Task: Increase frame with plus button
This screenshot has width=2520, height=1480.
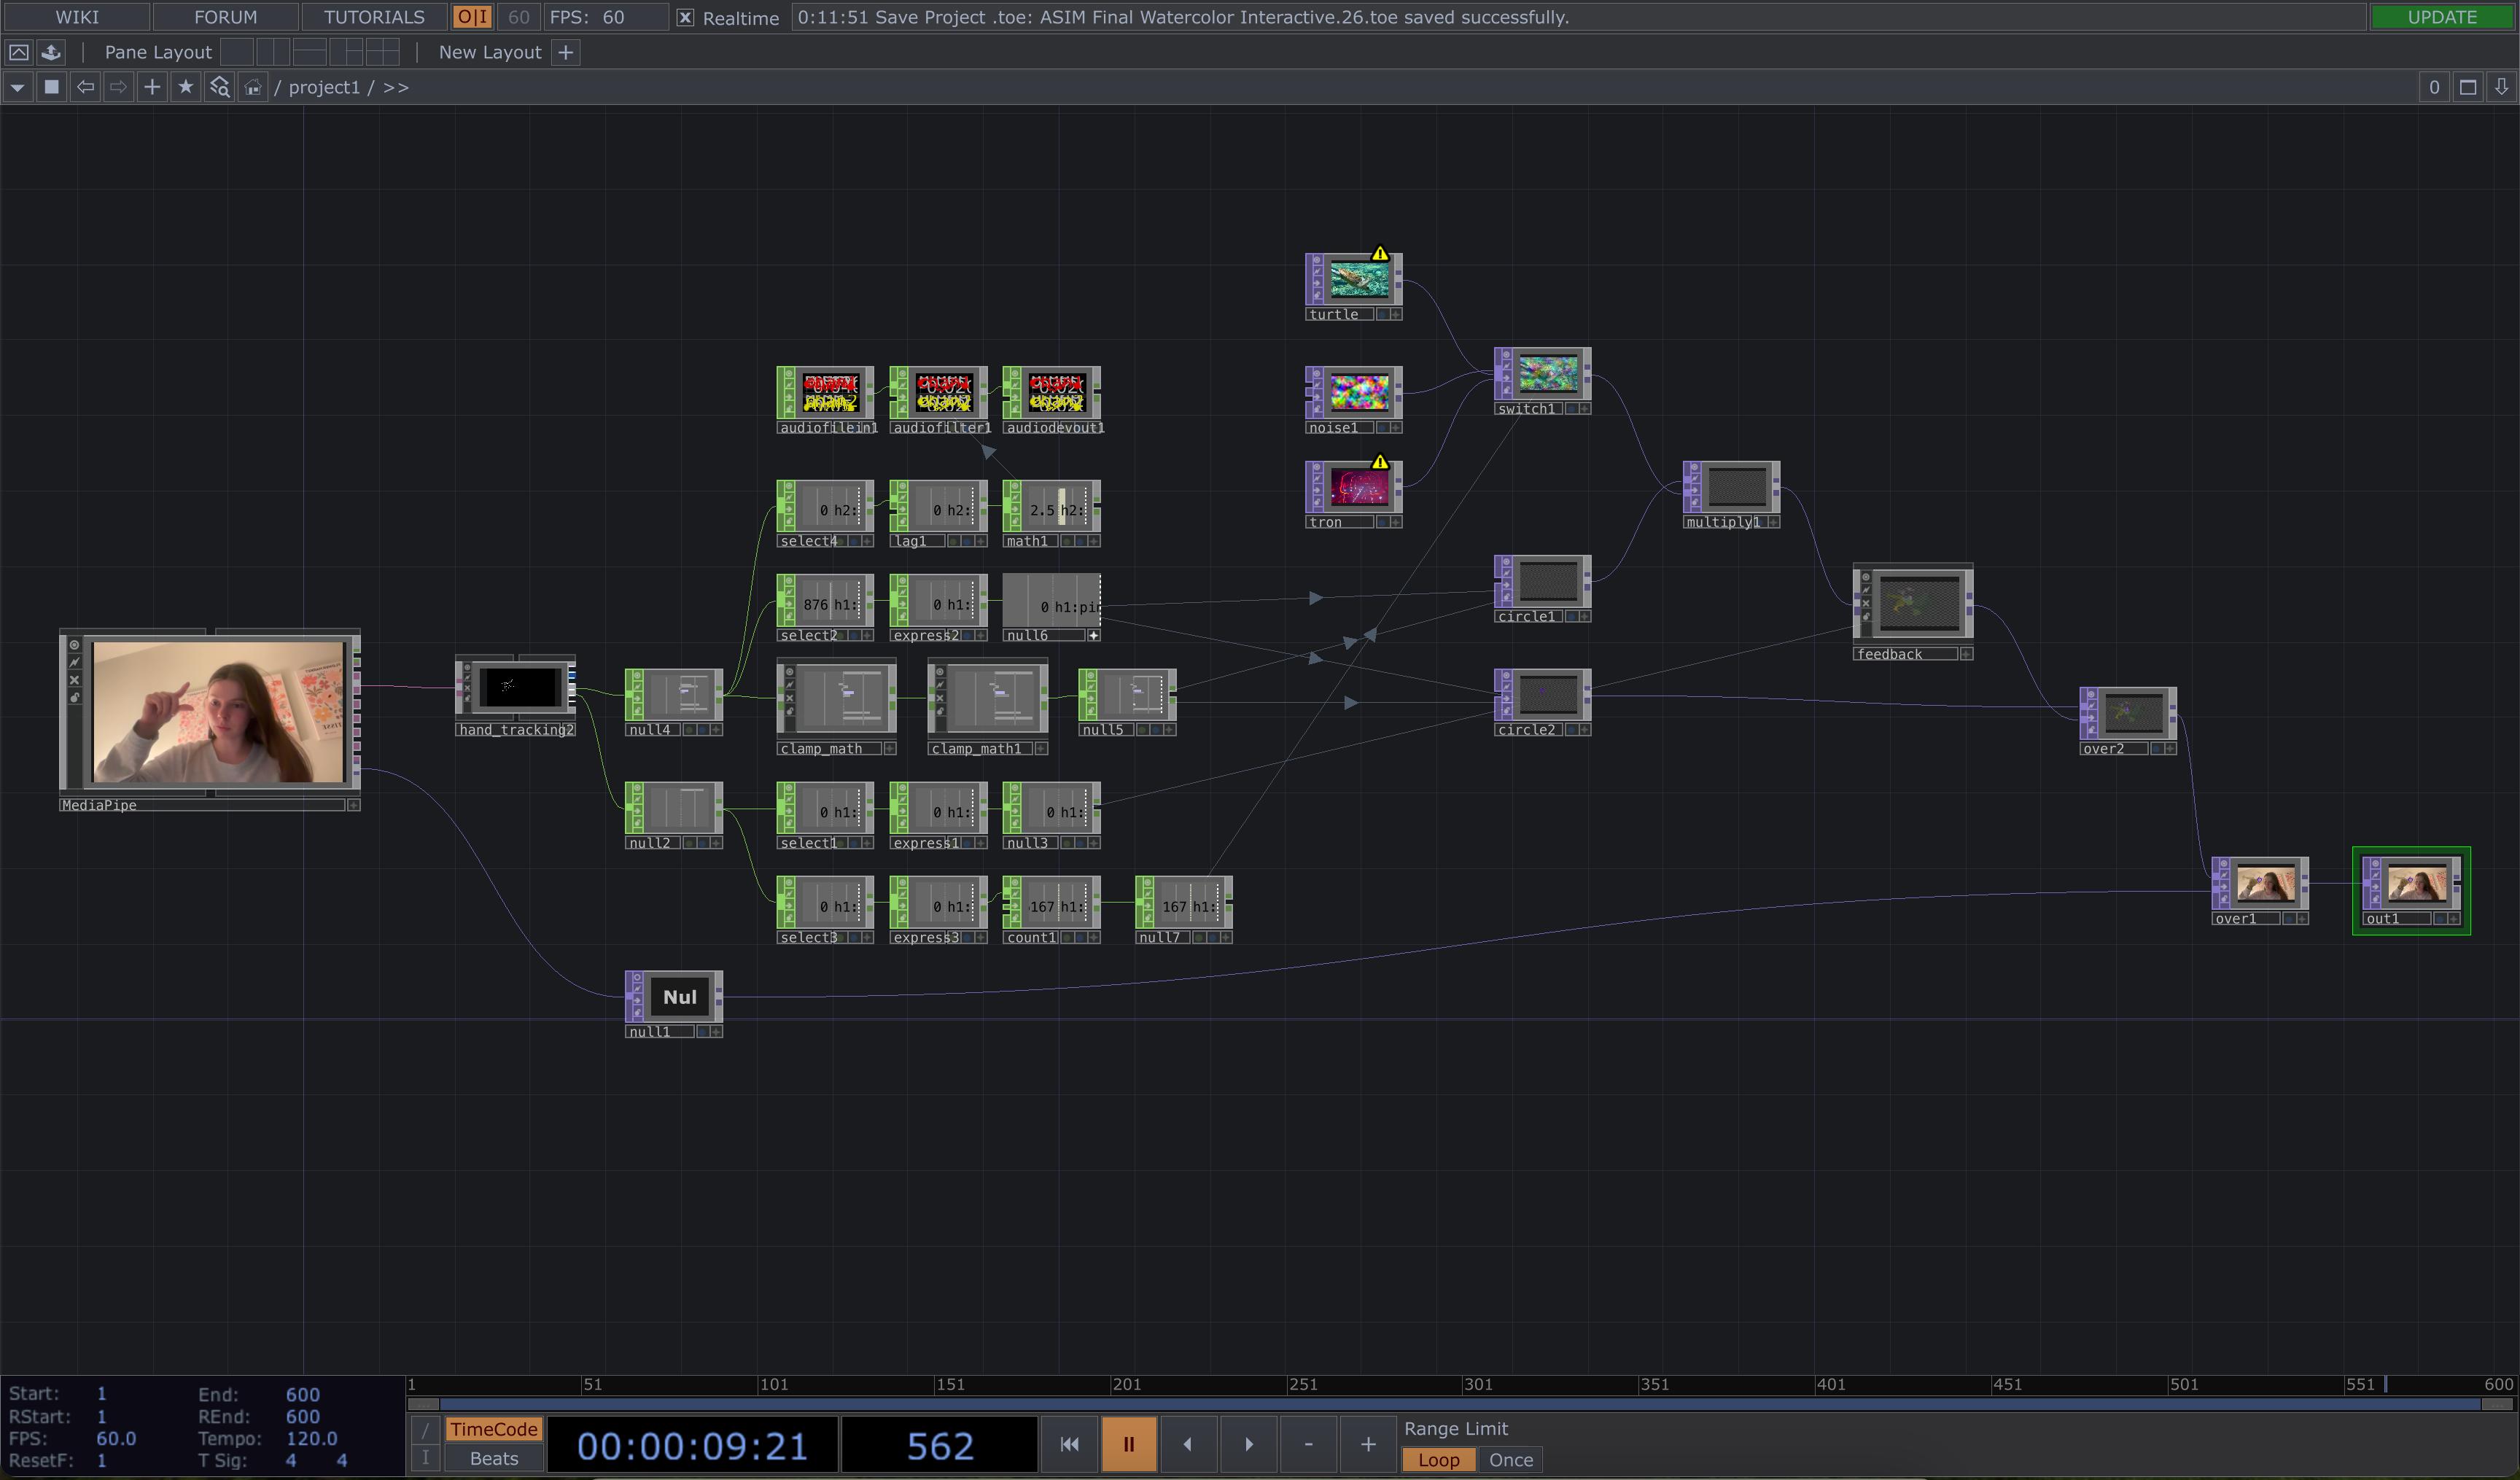Action: 1368,1444
